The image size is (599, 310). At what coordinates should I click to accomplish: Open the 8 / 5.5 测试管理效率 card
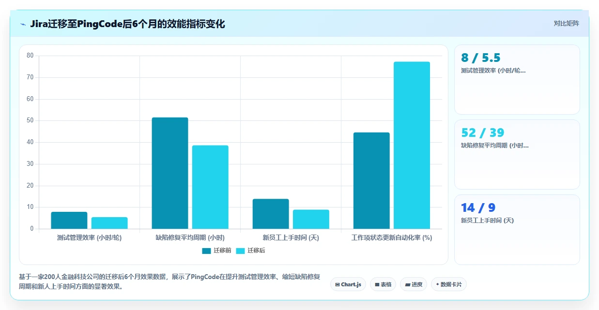(x=517, y=79)
